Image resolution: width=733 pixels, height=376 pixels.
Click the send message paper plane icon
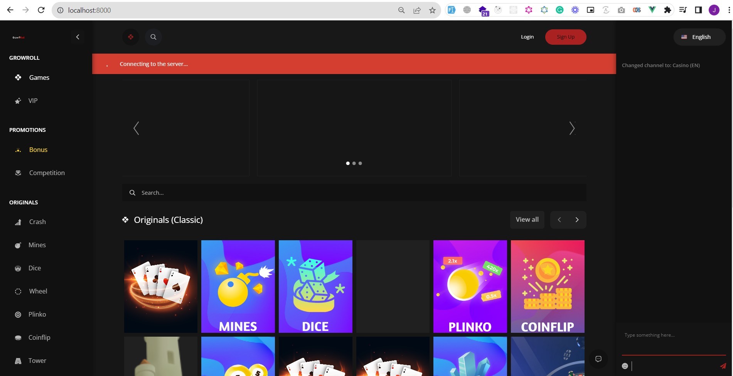723,366
